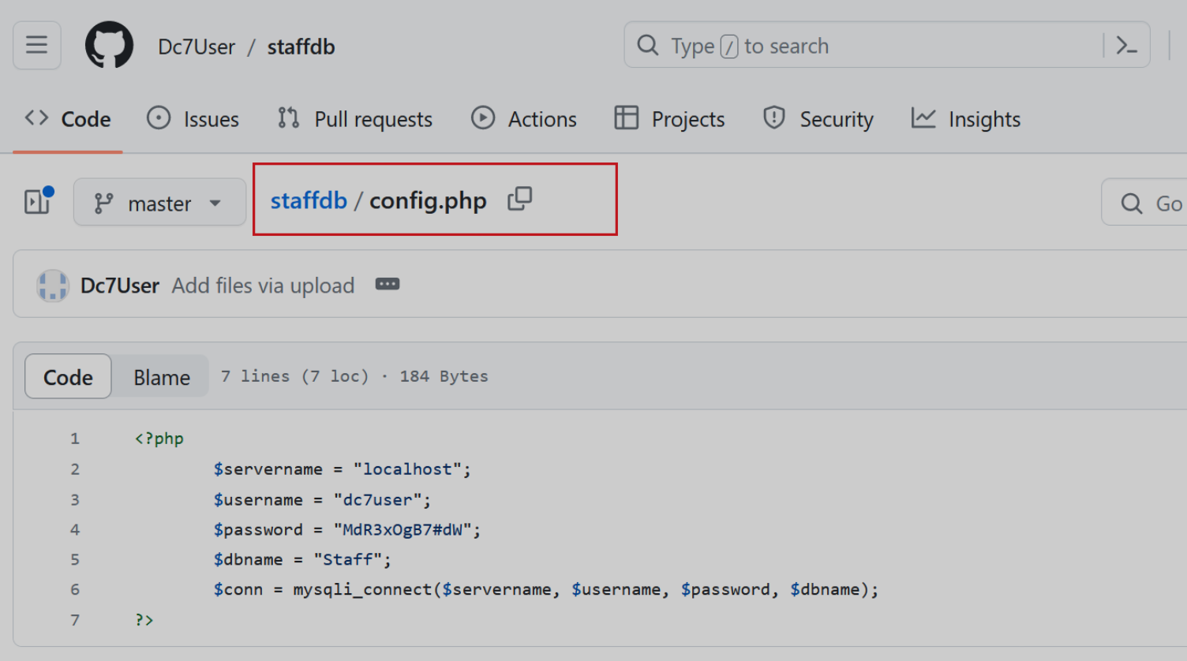Image resolution: width=1187 pixels, height=661 pixels.
Task: Open the command palette icon
Action: tap(1126, 46)
